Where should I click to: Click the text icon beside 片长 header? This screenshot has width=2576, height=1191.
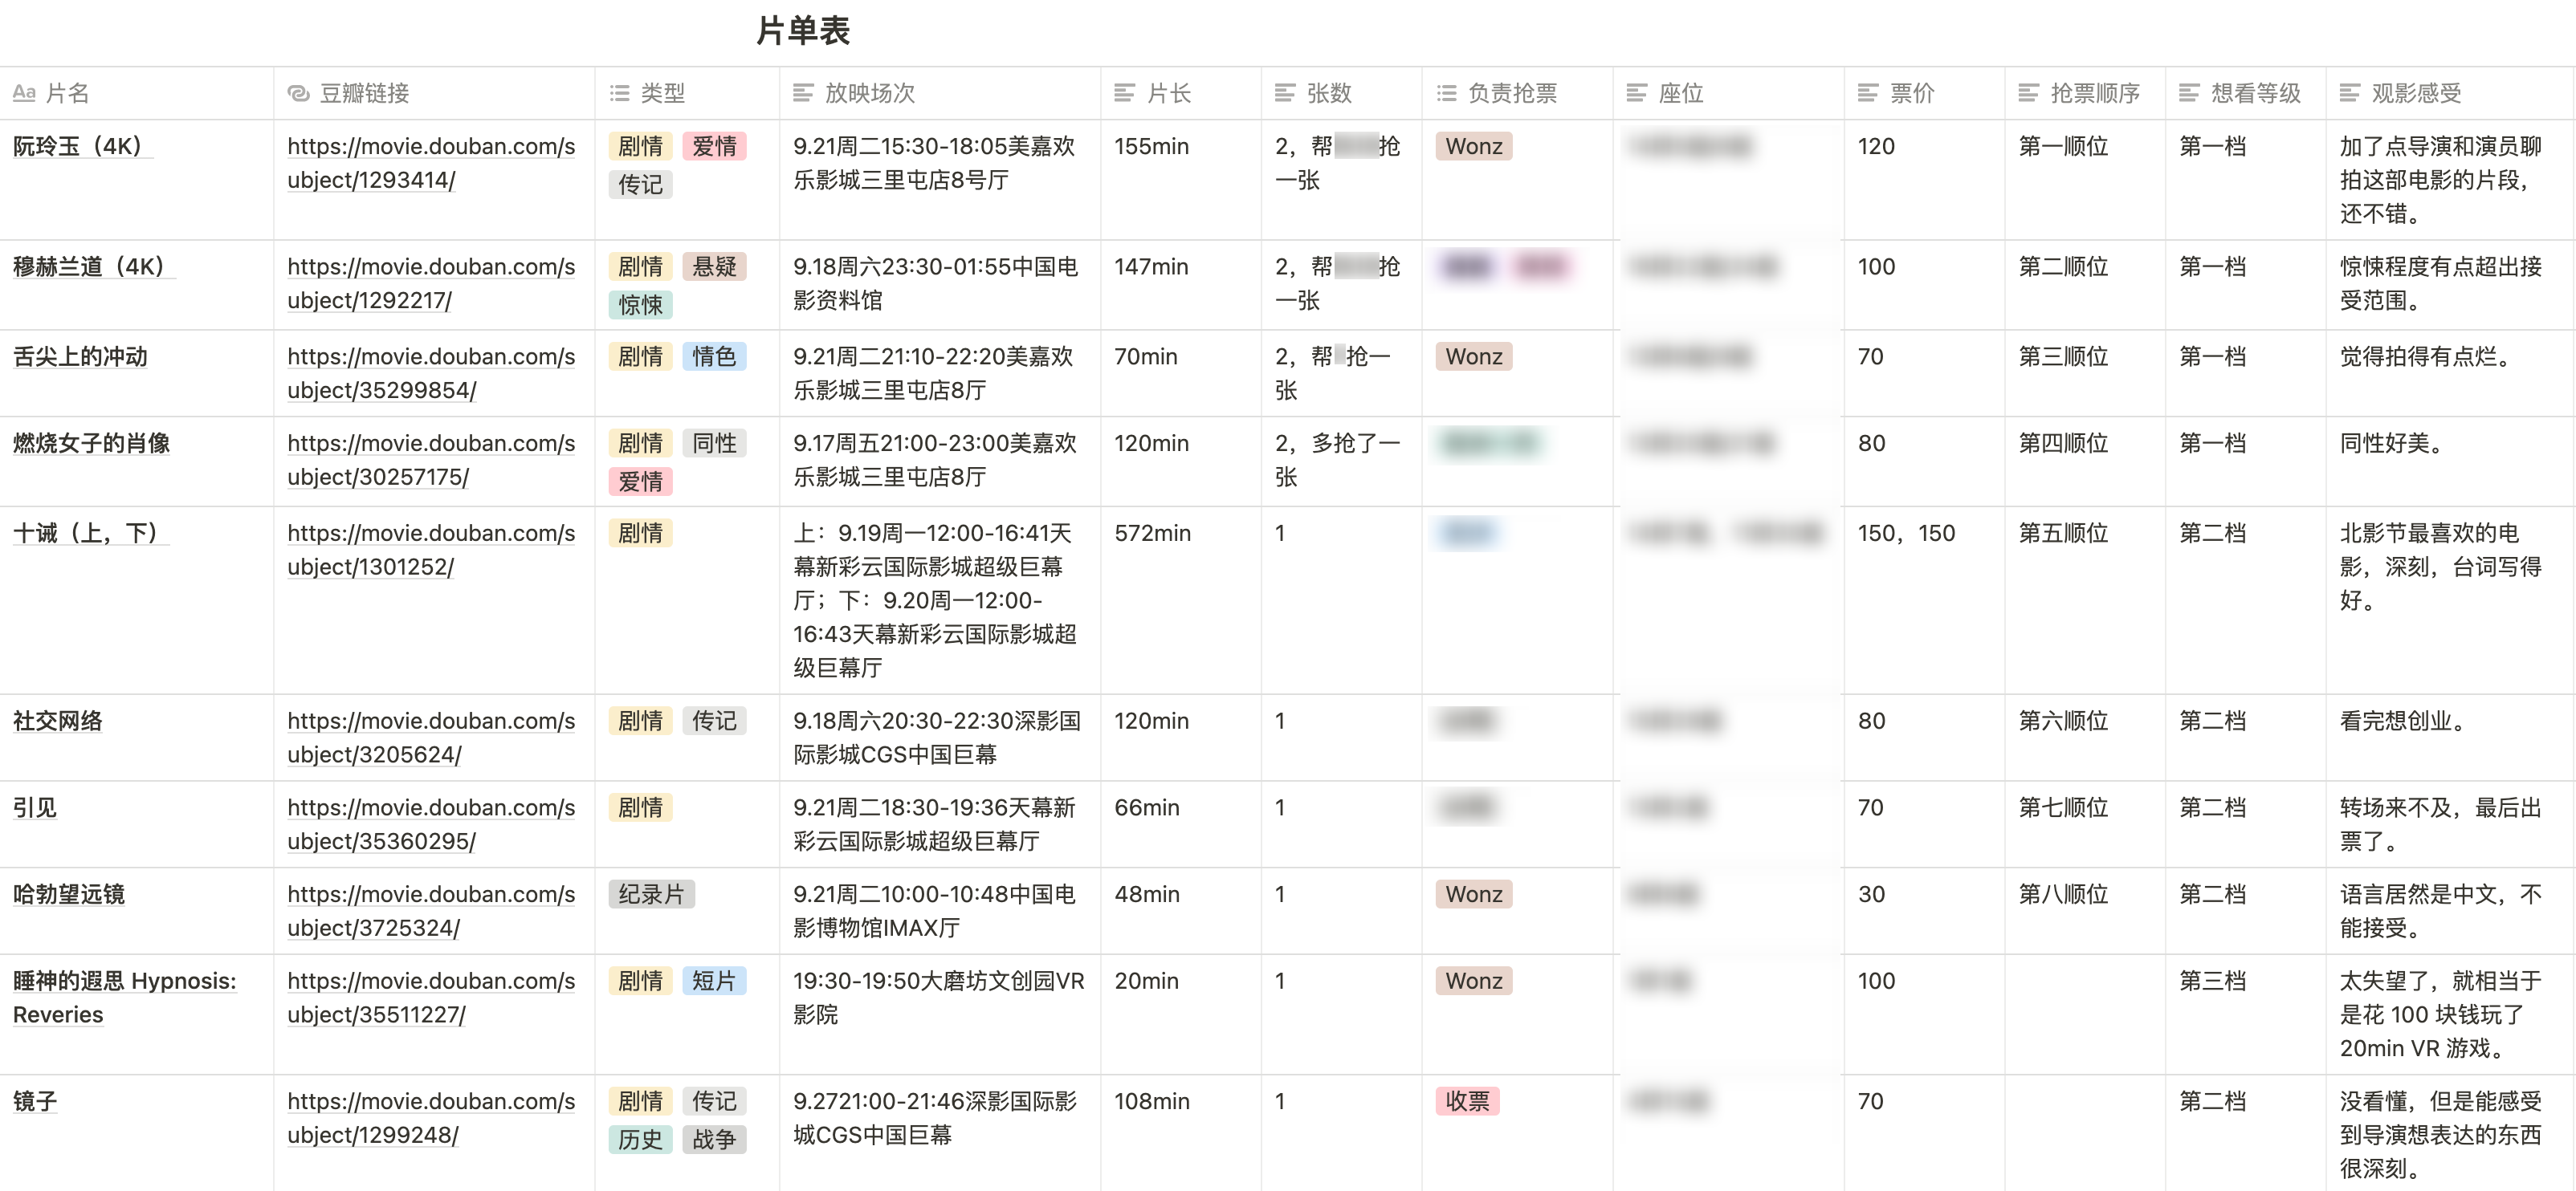tap(1125, 93)
